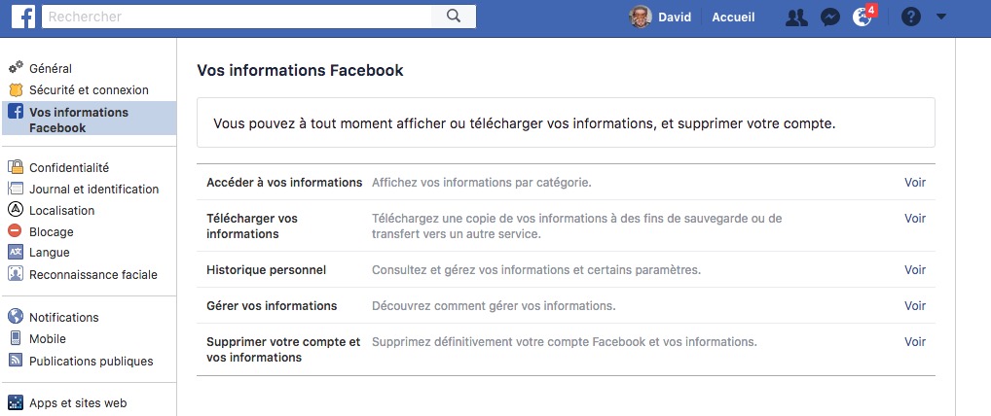Click Voir for Supprimer votre compte
The width and height of the screenshot is (991, 416).
click(914, 341)
